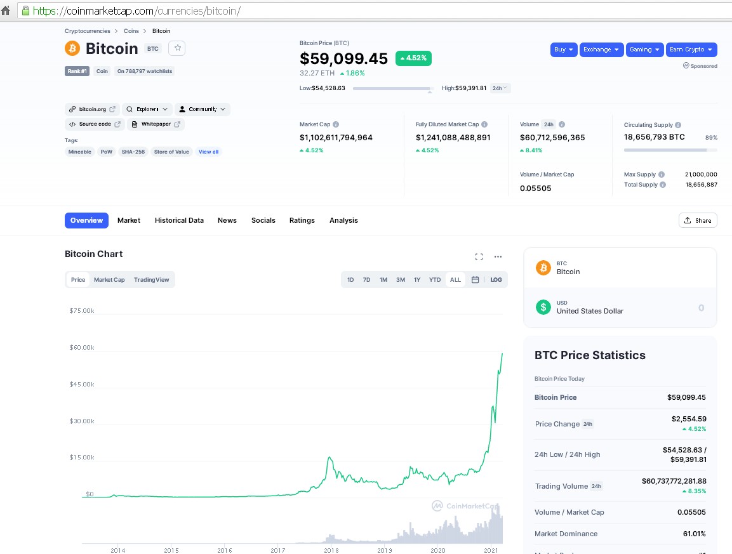
Task: Click View all tags link
Action: click(208, 152)
